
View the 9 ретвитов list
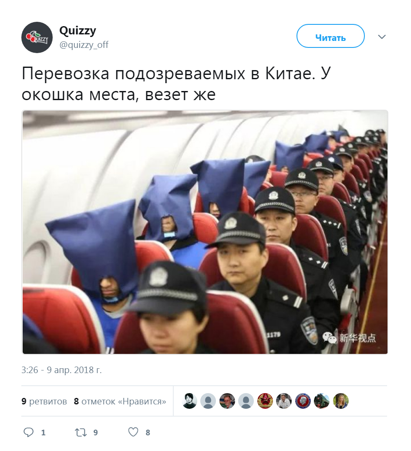pos(44,401)
